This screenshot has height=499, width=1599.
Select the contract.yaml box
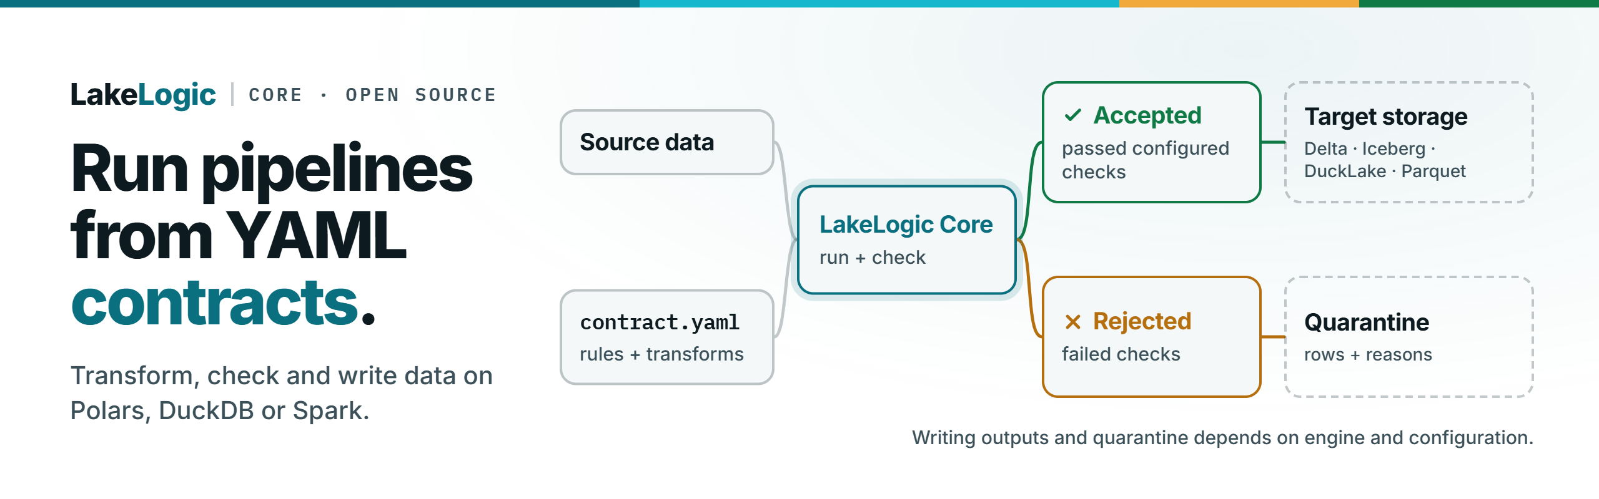pyautogui.click(x=667, y=337)
